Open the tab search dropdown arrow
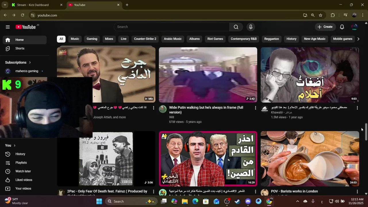Image resolution: width=368 pixels, height=207 pixels. click(x=5, y=5)
